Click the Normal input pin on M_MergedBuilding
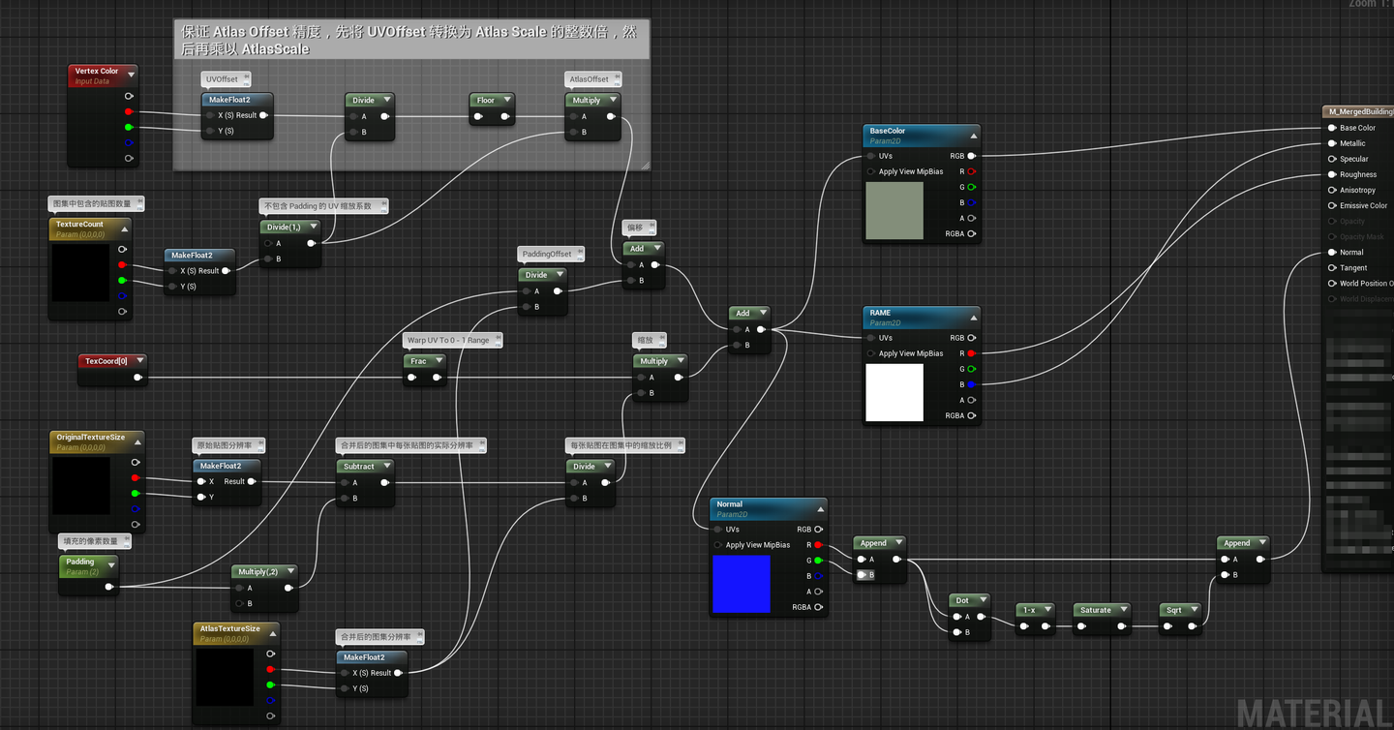Screen dimensions: 1394x730 [x=1330, y=252]
